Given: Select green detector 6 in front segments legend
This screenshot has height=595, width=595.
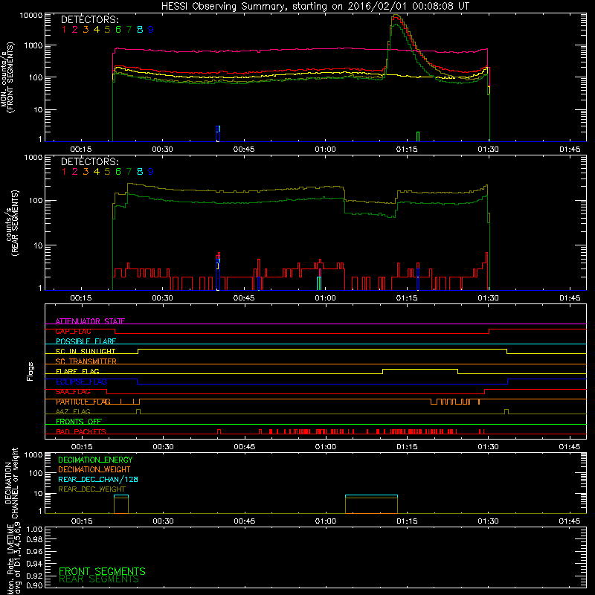Looking at the screenshot, I should [x=118, y=30].
